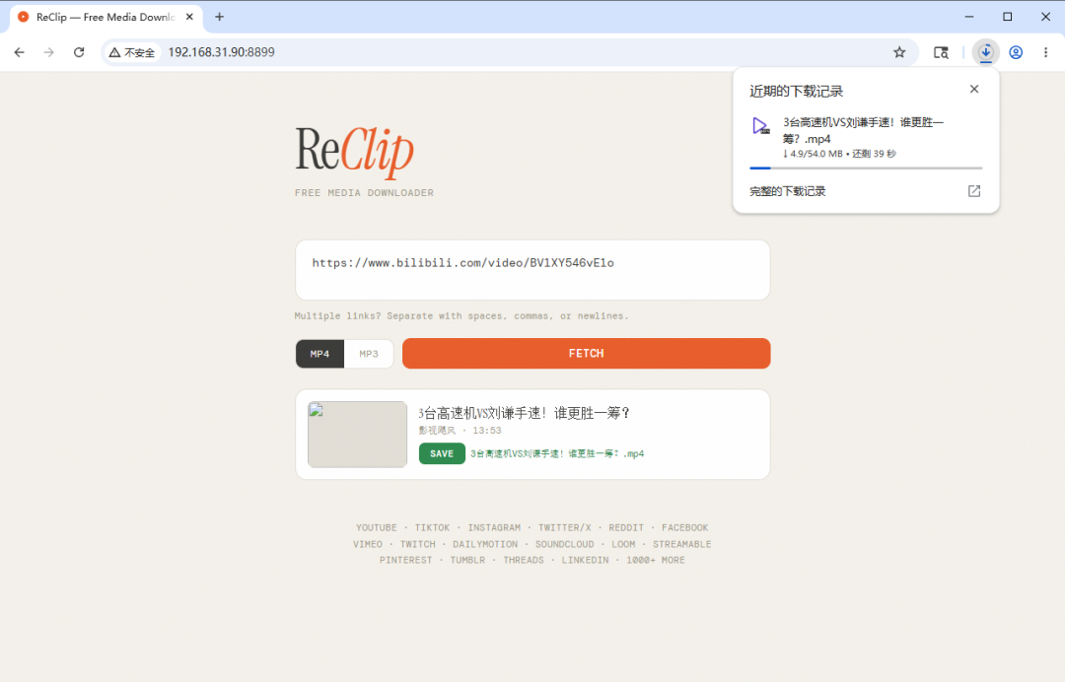Switch format to MP3
The width and height of the screenshot is (1065, 682).
(369, 354)
